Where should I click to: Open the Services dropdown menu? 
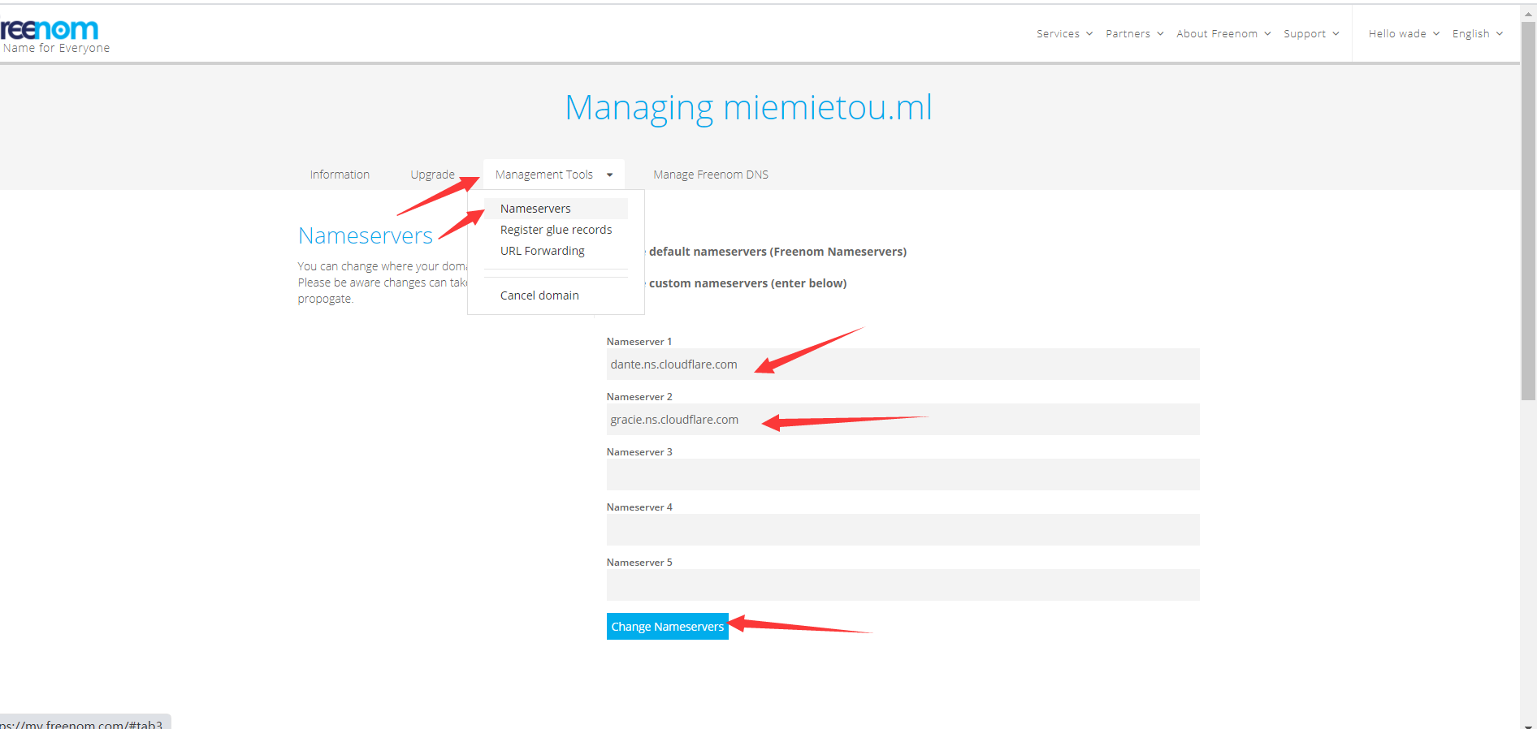pyautogui.click(x=1064, y=33)
